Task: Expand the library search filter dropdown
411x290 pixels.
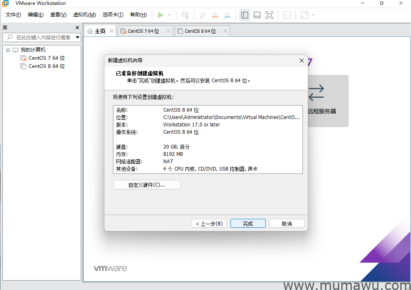Action: pyautogui.click(x=77, y=37)
